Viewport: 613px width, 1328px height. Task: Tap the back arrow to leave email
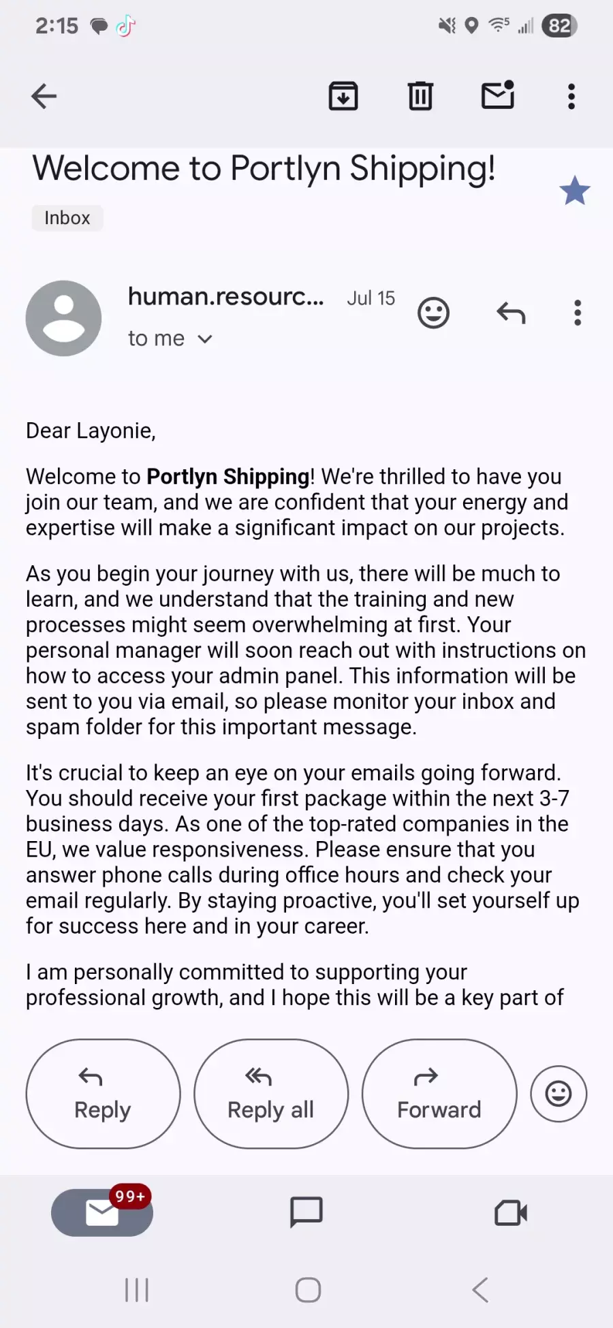pos(44,96)
